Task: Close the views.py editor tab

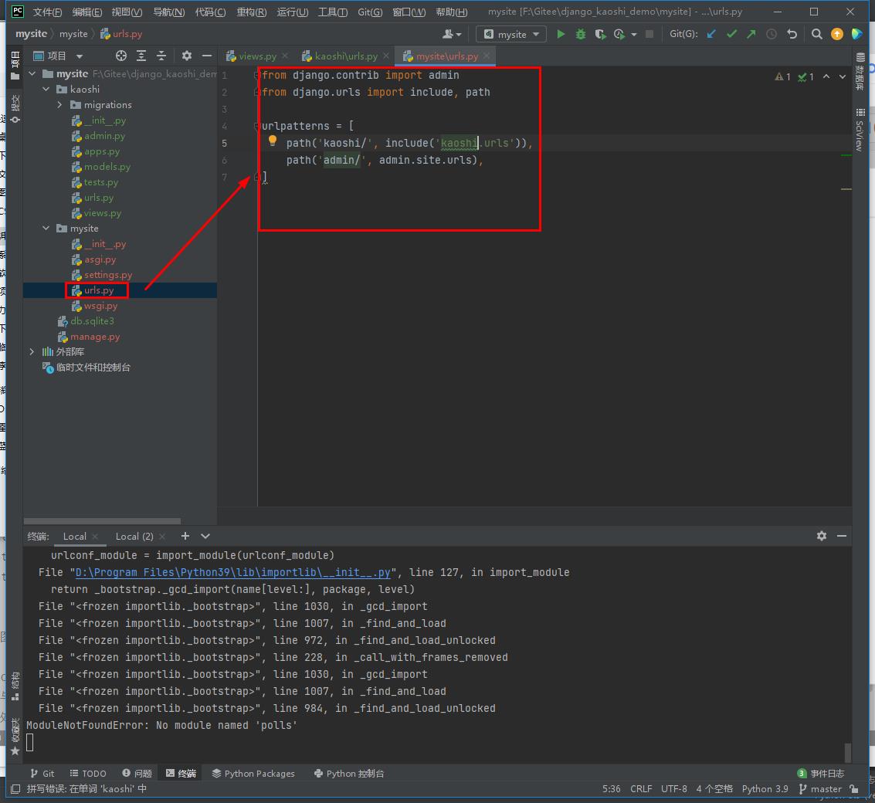Action: (x=285, y=56)
